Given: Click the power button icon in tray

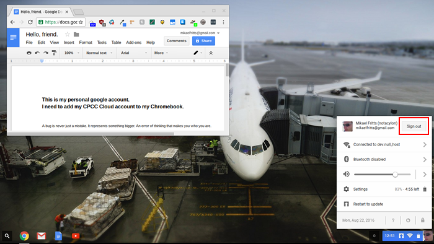Looking at the screenshot, I should pos(408,220).
